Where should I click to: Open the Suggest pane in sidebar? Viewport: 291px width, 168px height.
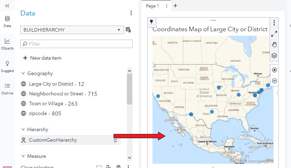coord(7,66)
